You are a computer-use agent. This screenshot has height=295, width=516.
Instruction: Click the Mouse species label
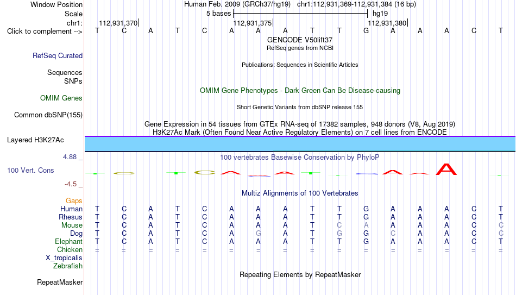click(x=72, y=225)
